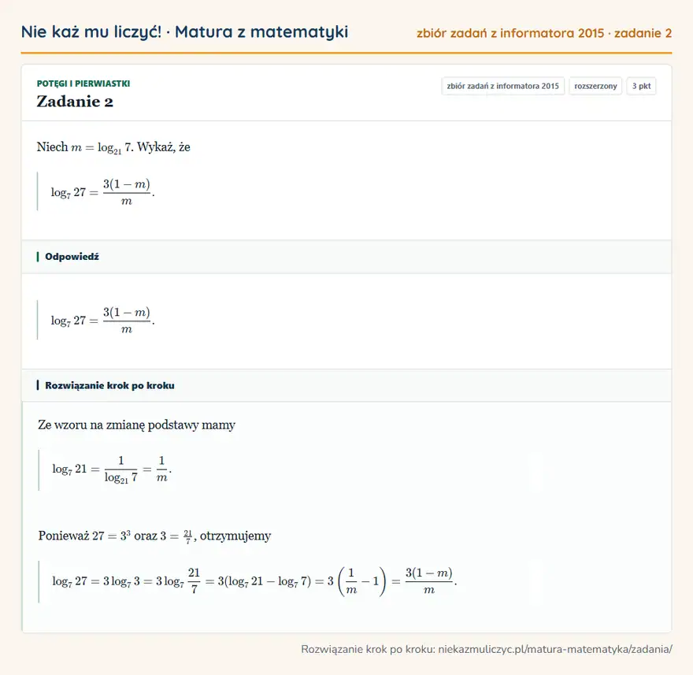Viewport: 693px width, 675px height.
Task: Click the dark bar beside 'Rozwiązanie krok po kroku'
Action: pyautogui.click(x=38, y=385)
